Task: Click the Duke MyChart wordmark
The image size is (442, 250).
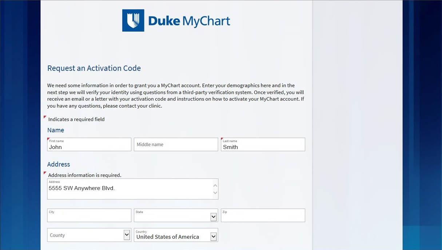Action: (x=189, y=21)
